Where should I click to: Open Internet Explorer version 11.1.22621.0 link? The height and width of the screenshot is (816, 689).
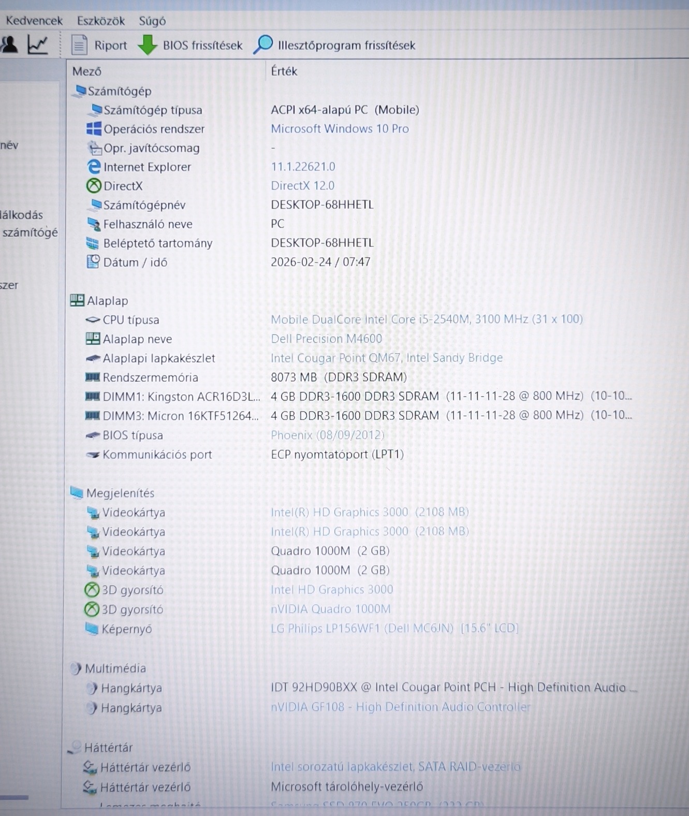(x=303, y=167)
